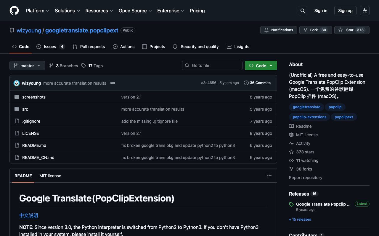Screen dimensions: 379x236
Task: Open the popclip-extensions topic tag
Action: [x=309, y=117]
